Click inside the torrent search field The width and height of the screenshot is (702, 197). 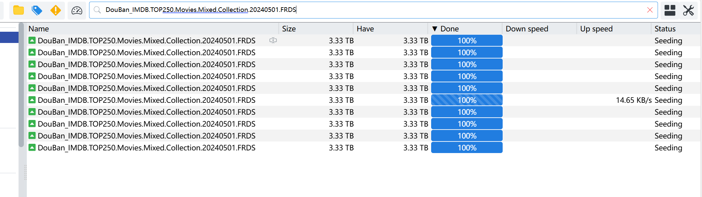tap(364, 10)
